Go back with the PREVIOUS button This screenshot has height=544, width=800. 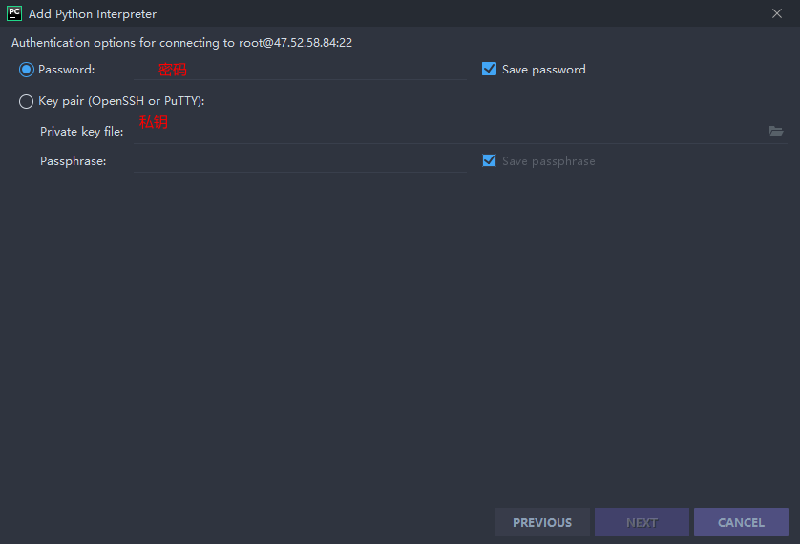[542, 522]
